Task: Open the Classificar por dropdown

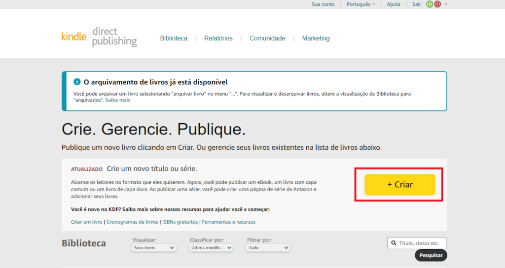Action: click(x=211, y=248)
